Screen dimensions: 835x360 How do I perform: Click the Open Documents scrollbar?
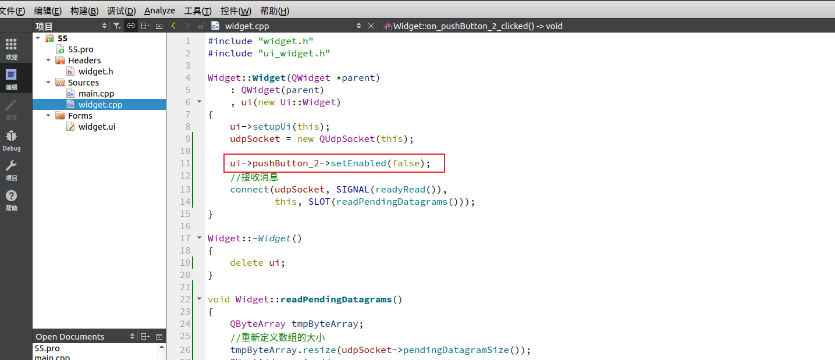tap(162, 352)
